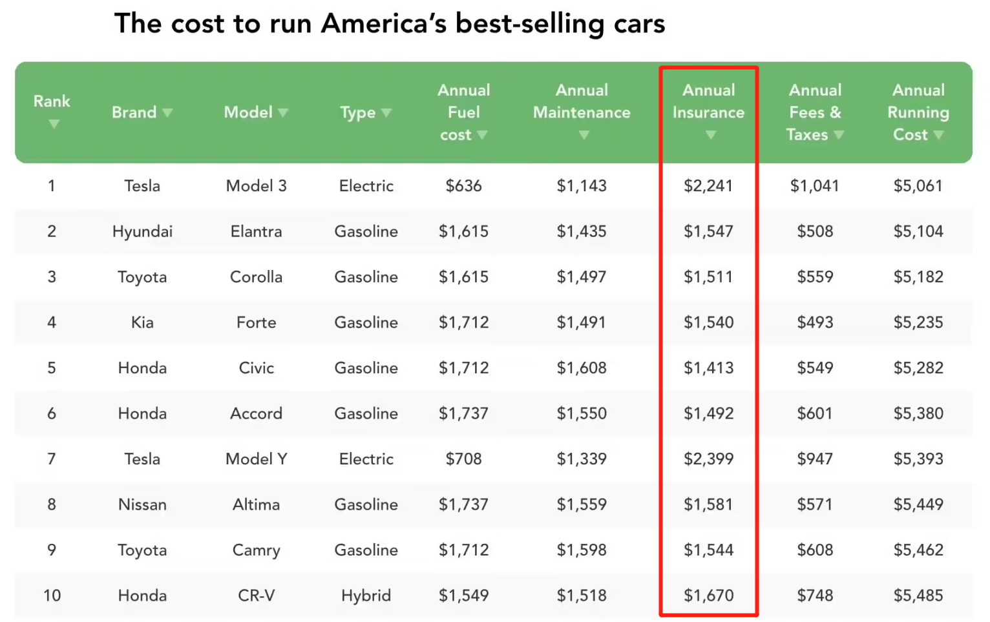The image size is (990, 622).
Task: Select the $2,399 insurance value
Action: [x=708, y=459]
